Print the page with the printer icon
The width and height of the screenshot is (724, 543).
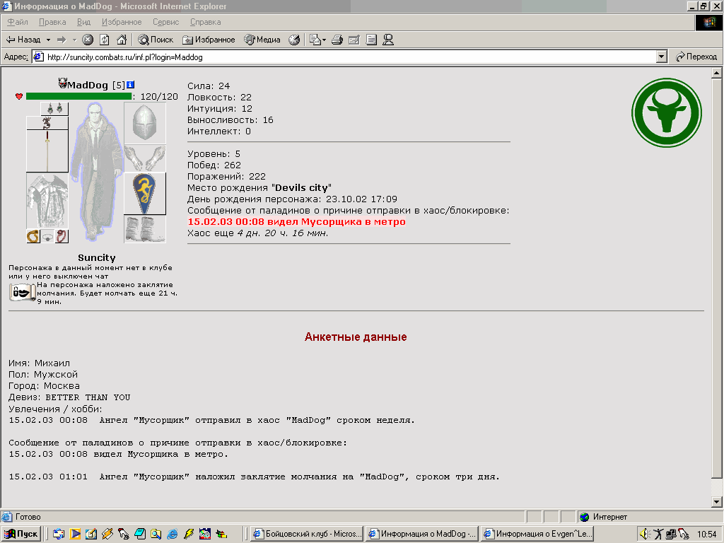pos(337,40)
